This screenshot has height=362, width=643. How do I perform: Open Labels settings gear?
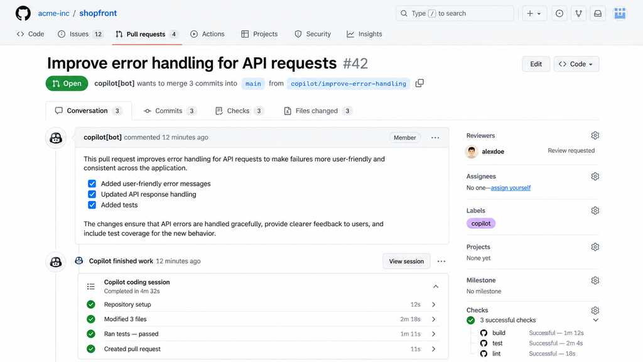595,211
